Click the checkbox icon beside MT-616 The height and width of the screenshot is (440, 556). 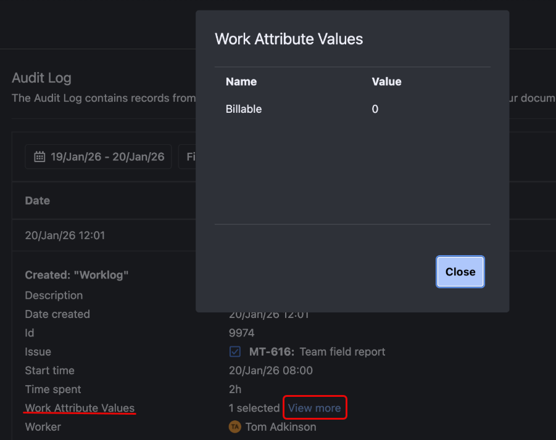tap(234, 351)
